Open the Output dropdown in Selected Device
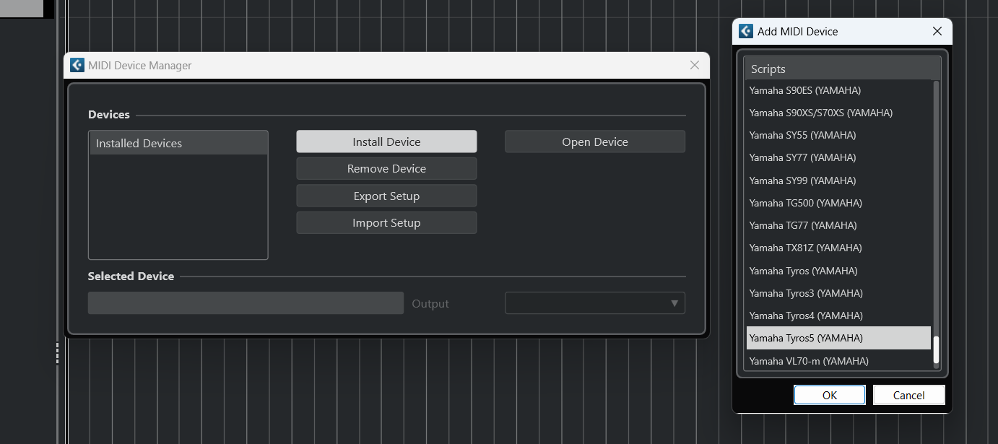The height and width of the screenshot is (444, 998). (595, 303)
